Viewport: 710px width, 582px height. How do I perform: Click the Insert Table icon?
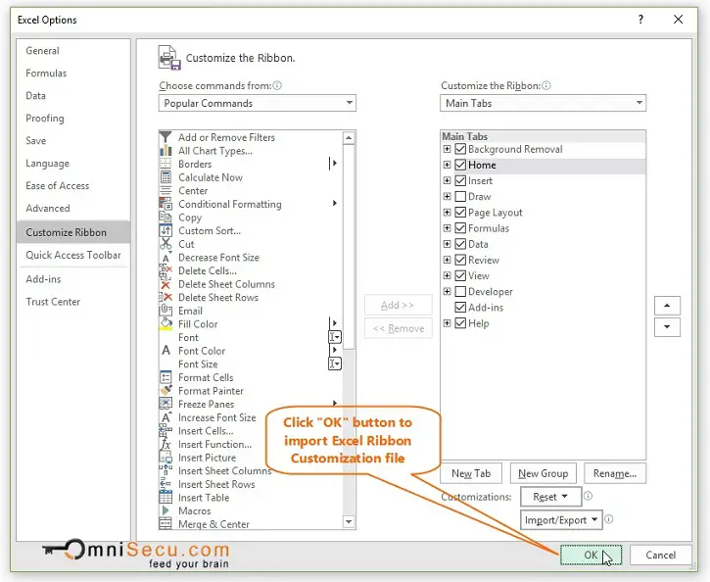tap(166, 498)
